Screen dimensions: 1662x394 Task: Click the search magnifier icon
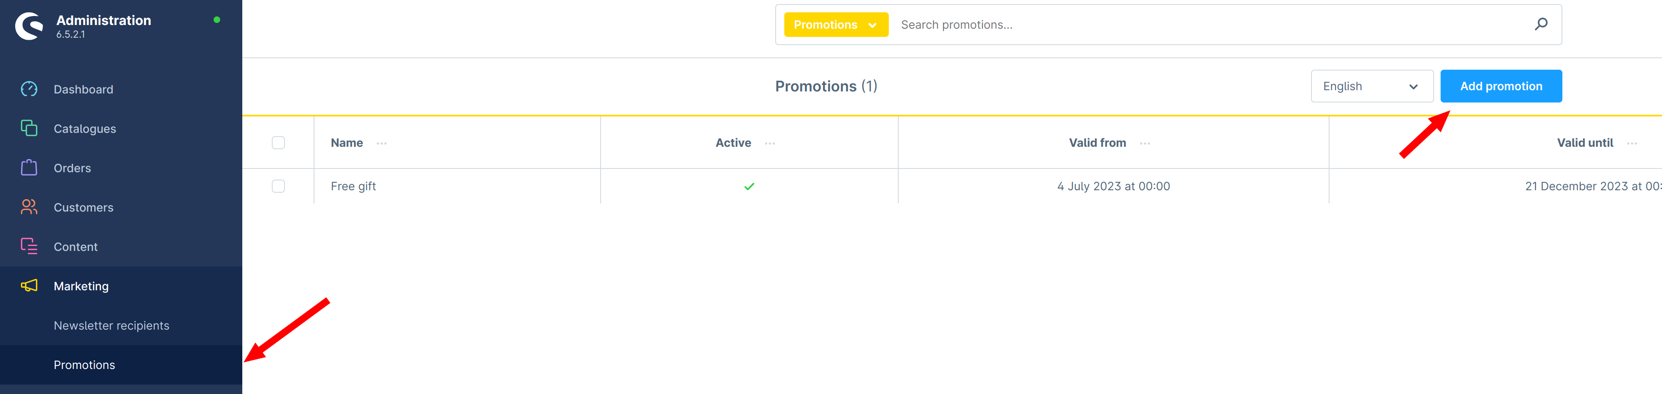(x=1541, y=25)
